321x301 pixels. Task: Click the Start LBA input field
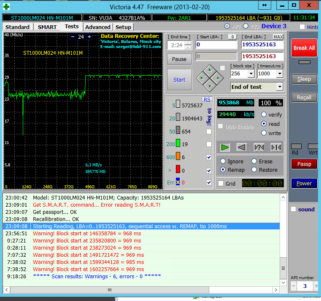click(216, 45)
